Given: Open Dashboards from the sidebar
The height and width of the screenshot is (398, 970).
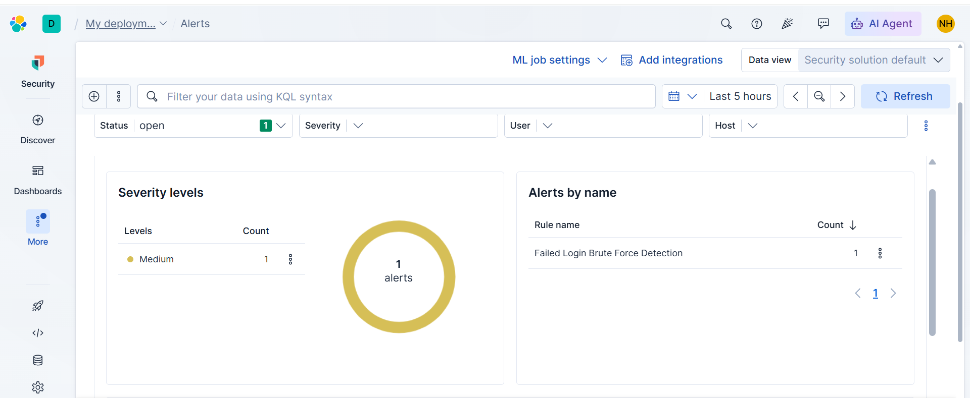Looking at the screenshot, I should [38, 180].
